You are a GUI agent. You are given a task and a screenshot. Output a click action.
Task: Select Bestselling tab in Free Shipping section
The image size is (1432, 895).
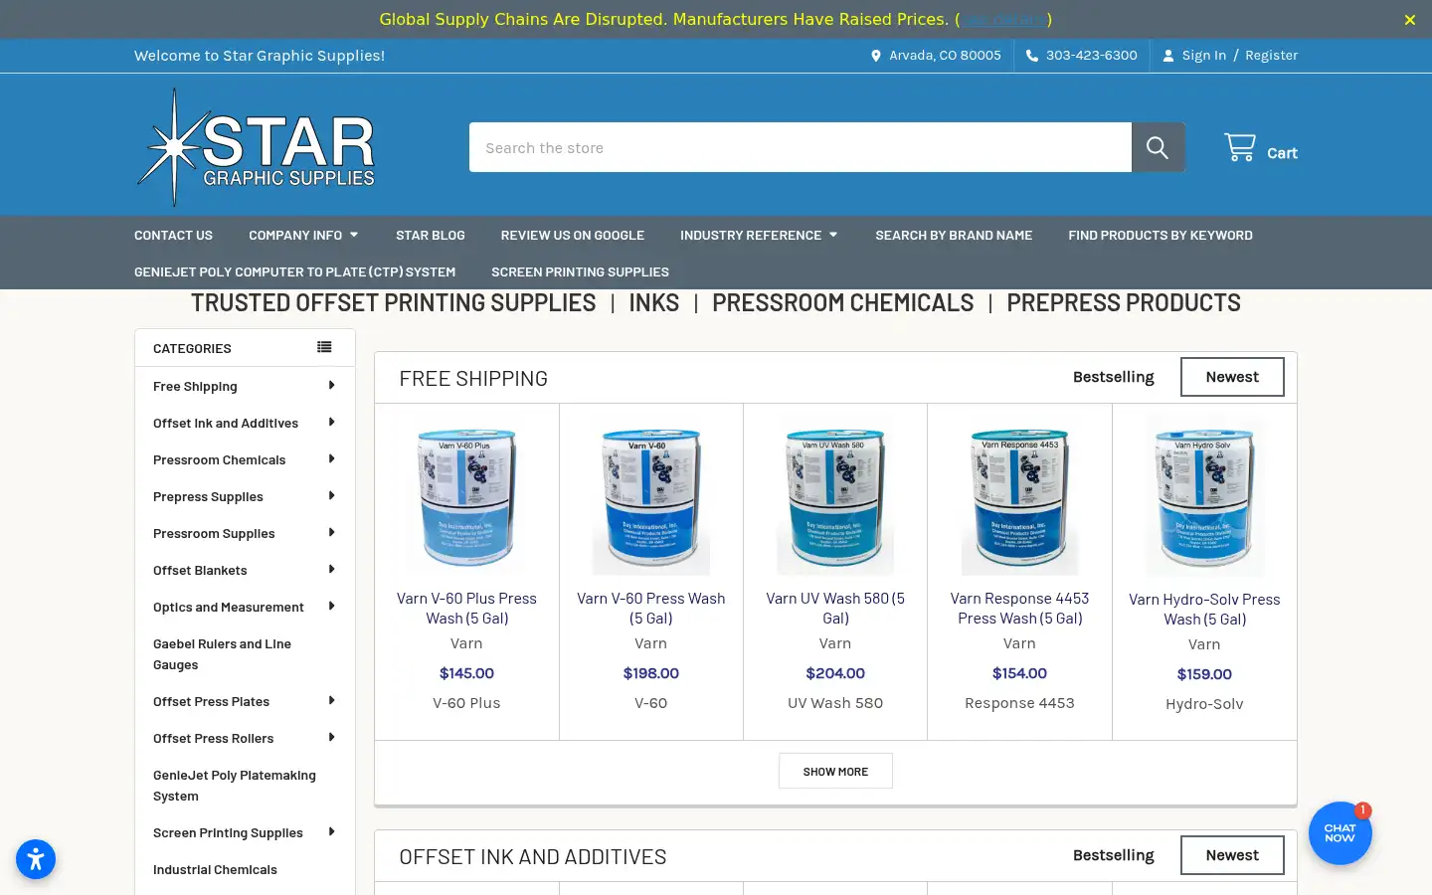click(1113, 377)
